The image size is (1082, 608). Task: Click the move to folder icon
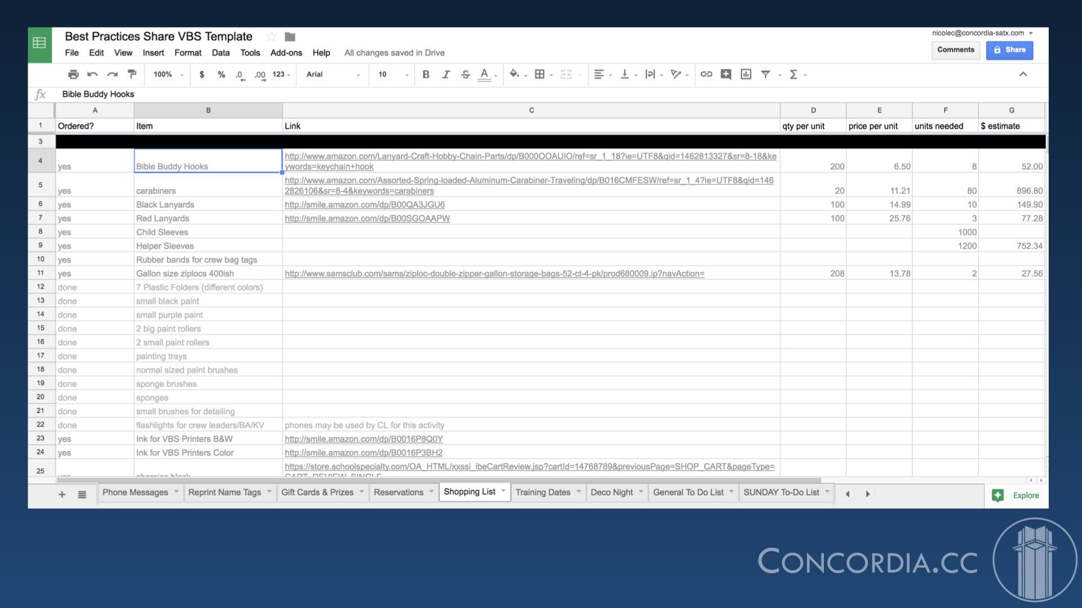pyautogui.click(x=290, y=37)
